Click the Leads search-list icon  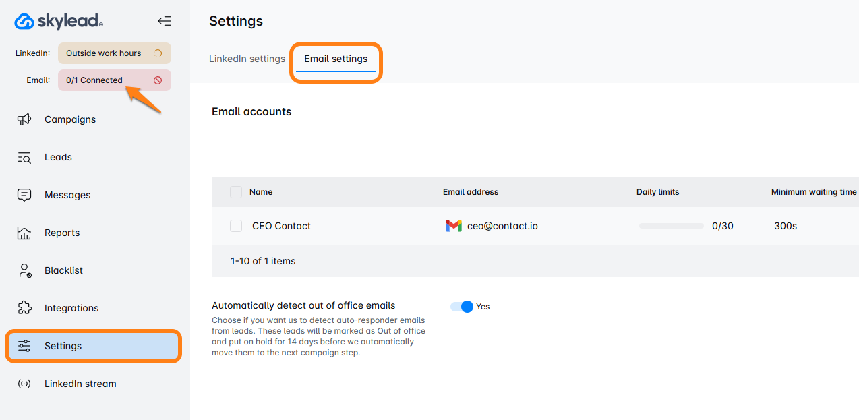pos(24,157)
